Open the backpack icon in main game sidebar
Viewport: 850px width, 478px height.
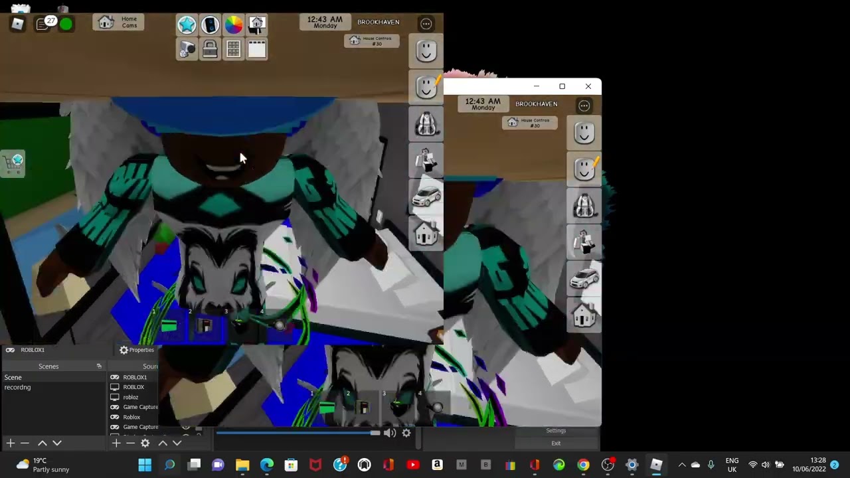tap(426, 123)
